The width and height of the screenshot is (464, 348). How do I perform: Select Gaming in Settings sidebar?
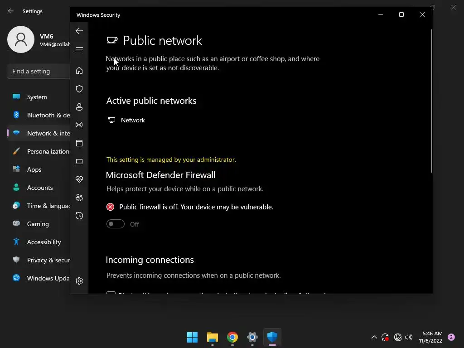pos(39,224)
